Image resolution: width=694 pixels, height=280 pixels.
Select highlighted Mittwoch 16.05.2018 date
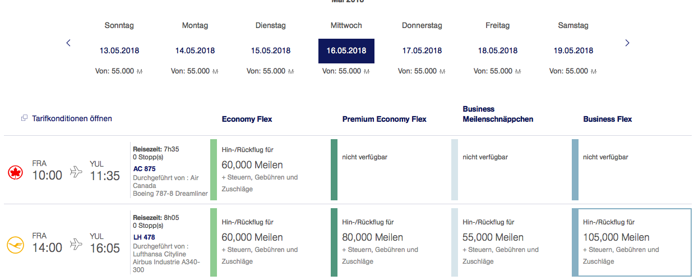coord(346,51)
